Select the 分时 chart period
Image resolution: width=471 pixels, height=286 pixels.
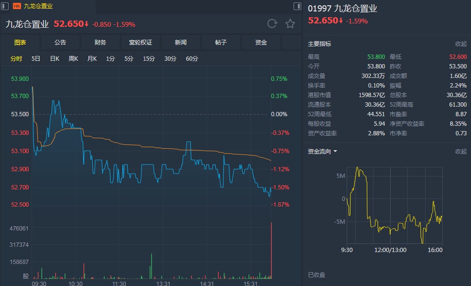16,58
